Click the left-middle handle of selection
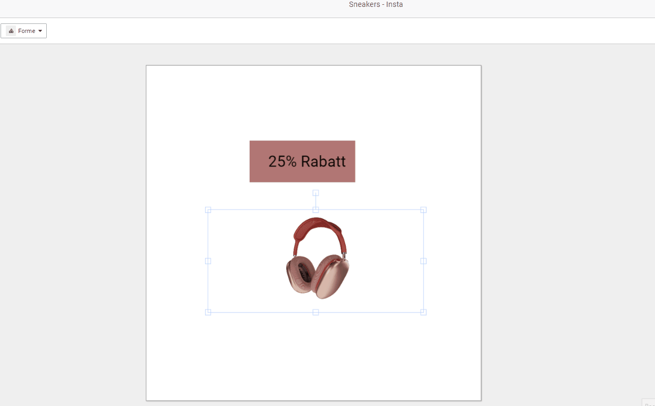The height and width of the screenshot is (406, 655). [208, 261]
